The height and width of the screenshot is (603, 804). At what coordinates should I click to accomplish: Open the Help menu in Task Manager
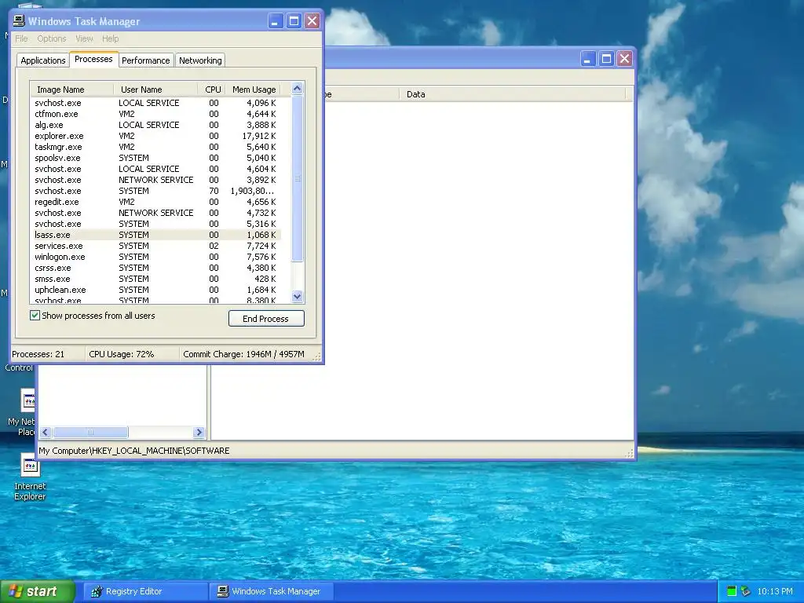pyautogui.click(x=110, y=38)
